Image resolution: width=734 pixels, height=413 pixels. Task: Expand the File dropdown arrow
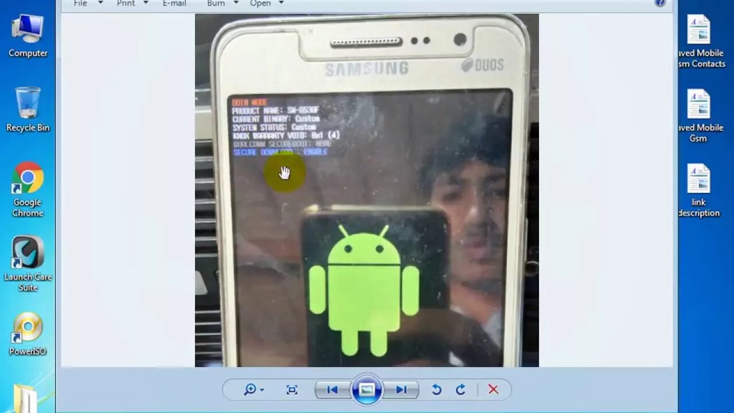[100, 3]
